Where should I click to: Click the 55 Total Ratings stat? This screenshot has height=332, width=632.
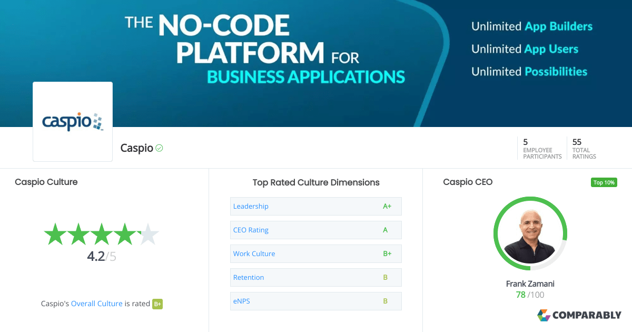click(584, 149)
